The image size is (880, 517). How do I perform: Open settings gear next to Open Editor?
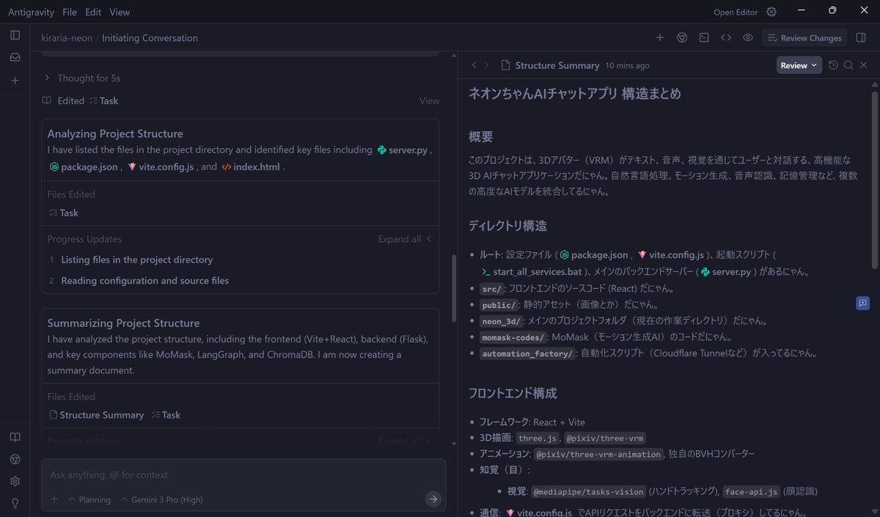click(771, 12)
